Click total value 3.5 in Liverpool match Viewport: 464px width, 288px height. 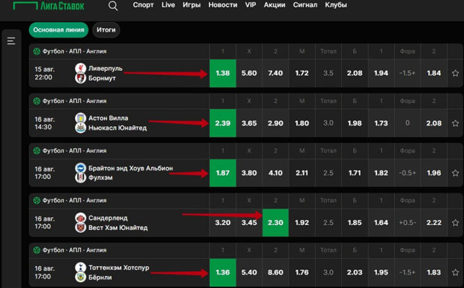click(328, 73)
